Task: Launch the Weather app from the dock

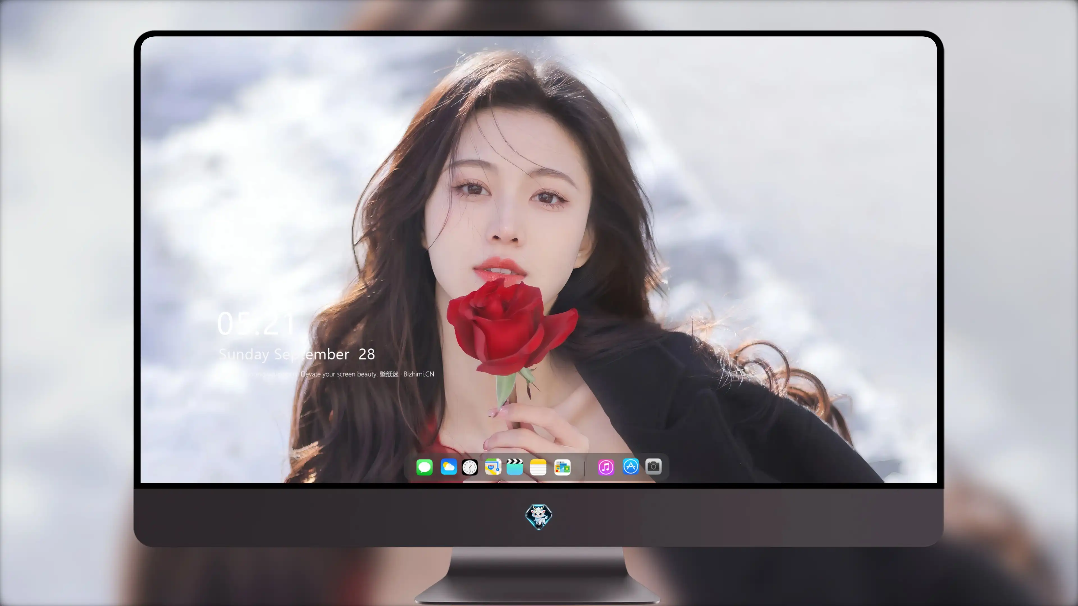Action: [x=448, y=467]
